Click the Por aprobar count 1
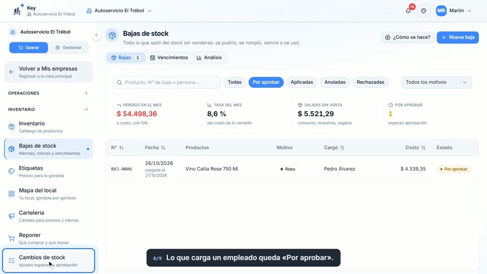 tap(391, 114)
